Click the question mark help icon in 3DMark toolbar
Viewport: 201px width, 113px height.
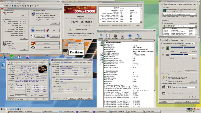38,6
